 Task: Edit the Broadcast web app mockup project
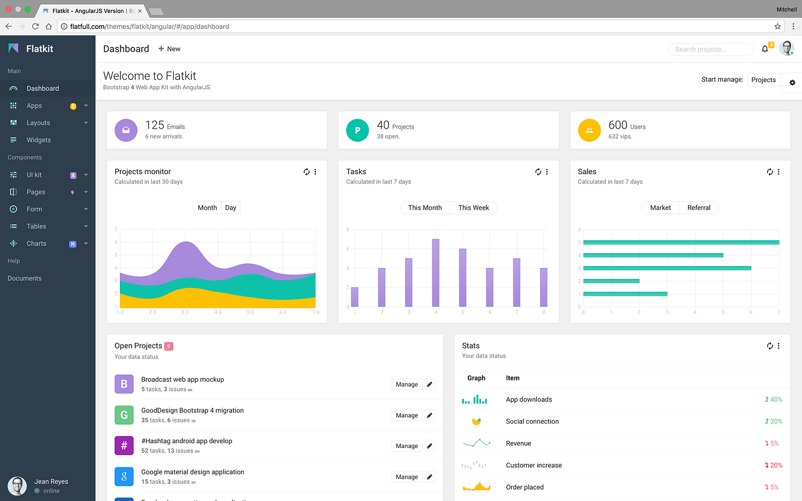click(x=430, y=384)
